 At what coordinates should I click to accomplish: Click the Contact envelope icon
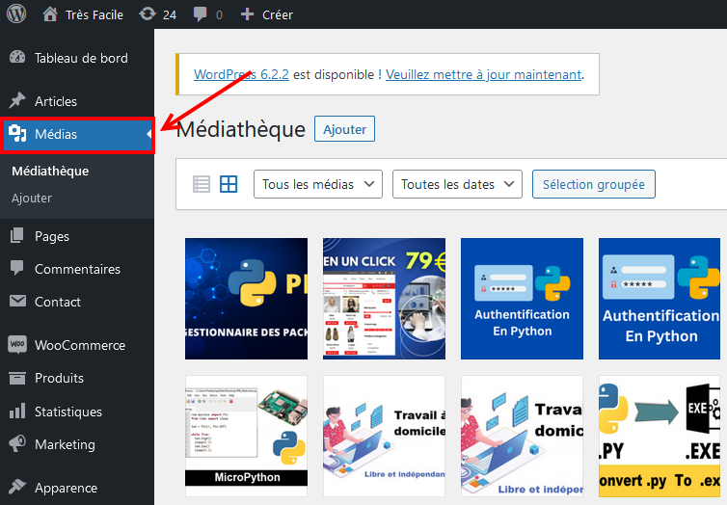[17, 301]
